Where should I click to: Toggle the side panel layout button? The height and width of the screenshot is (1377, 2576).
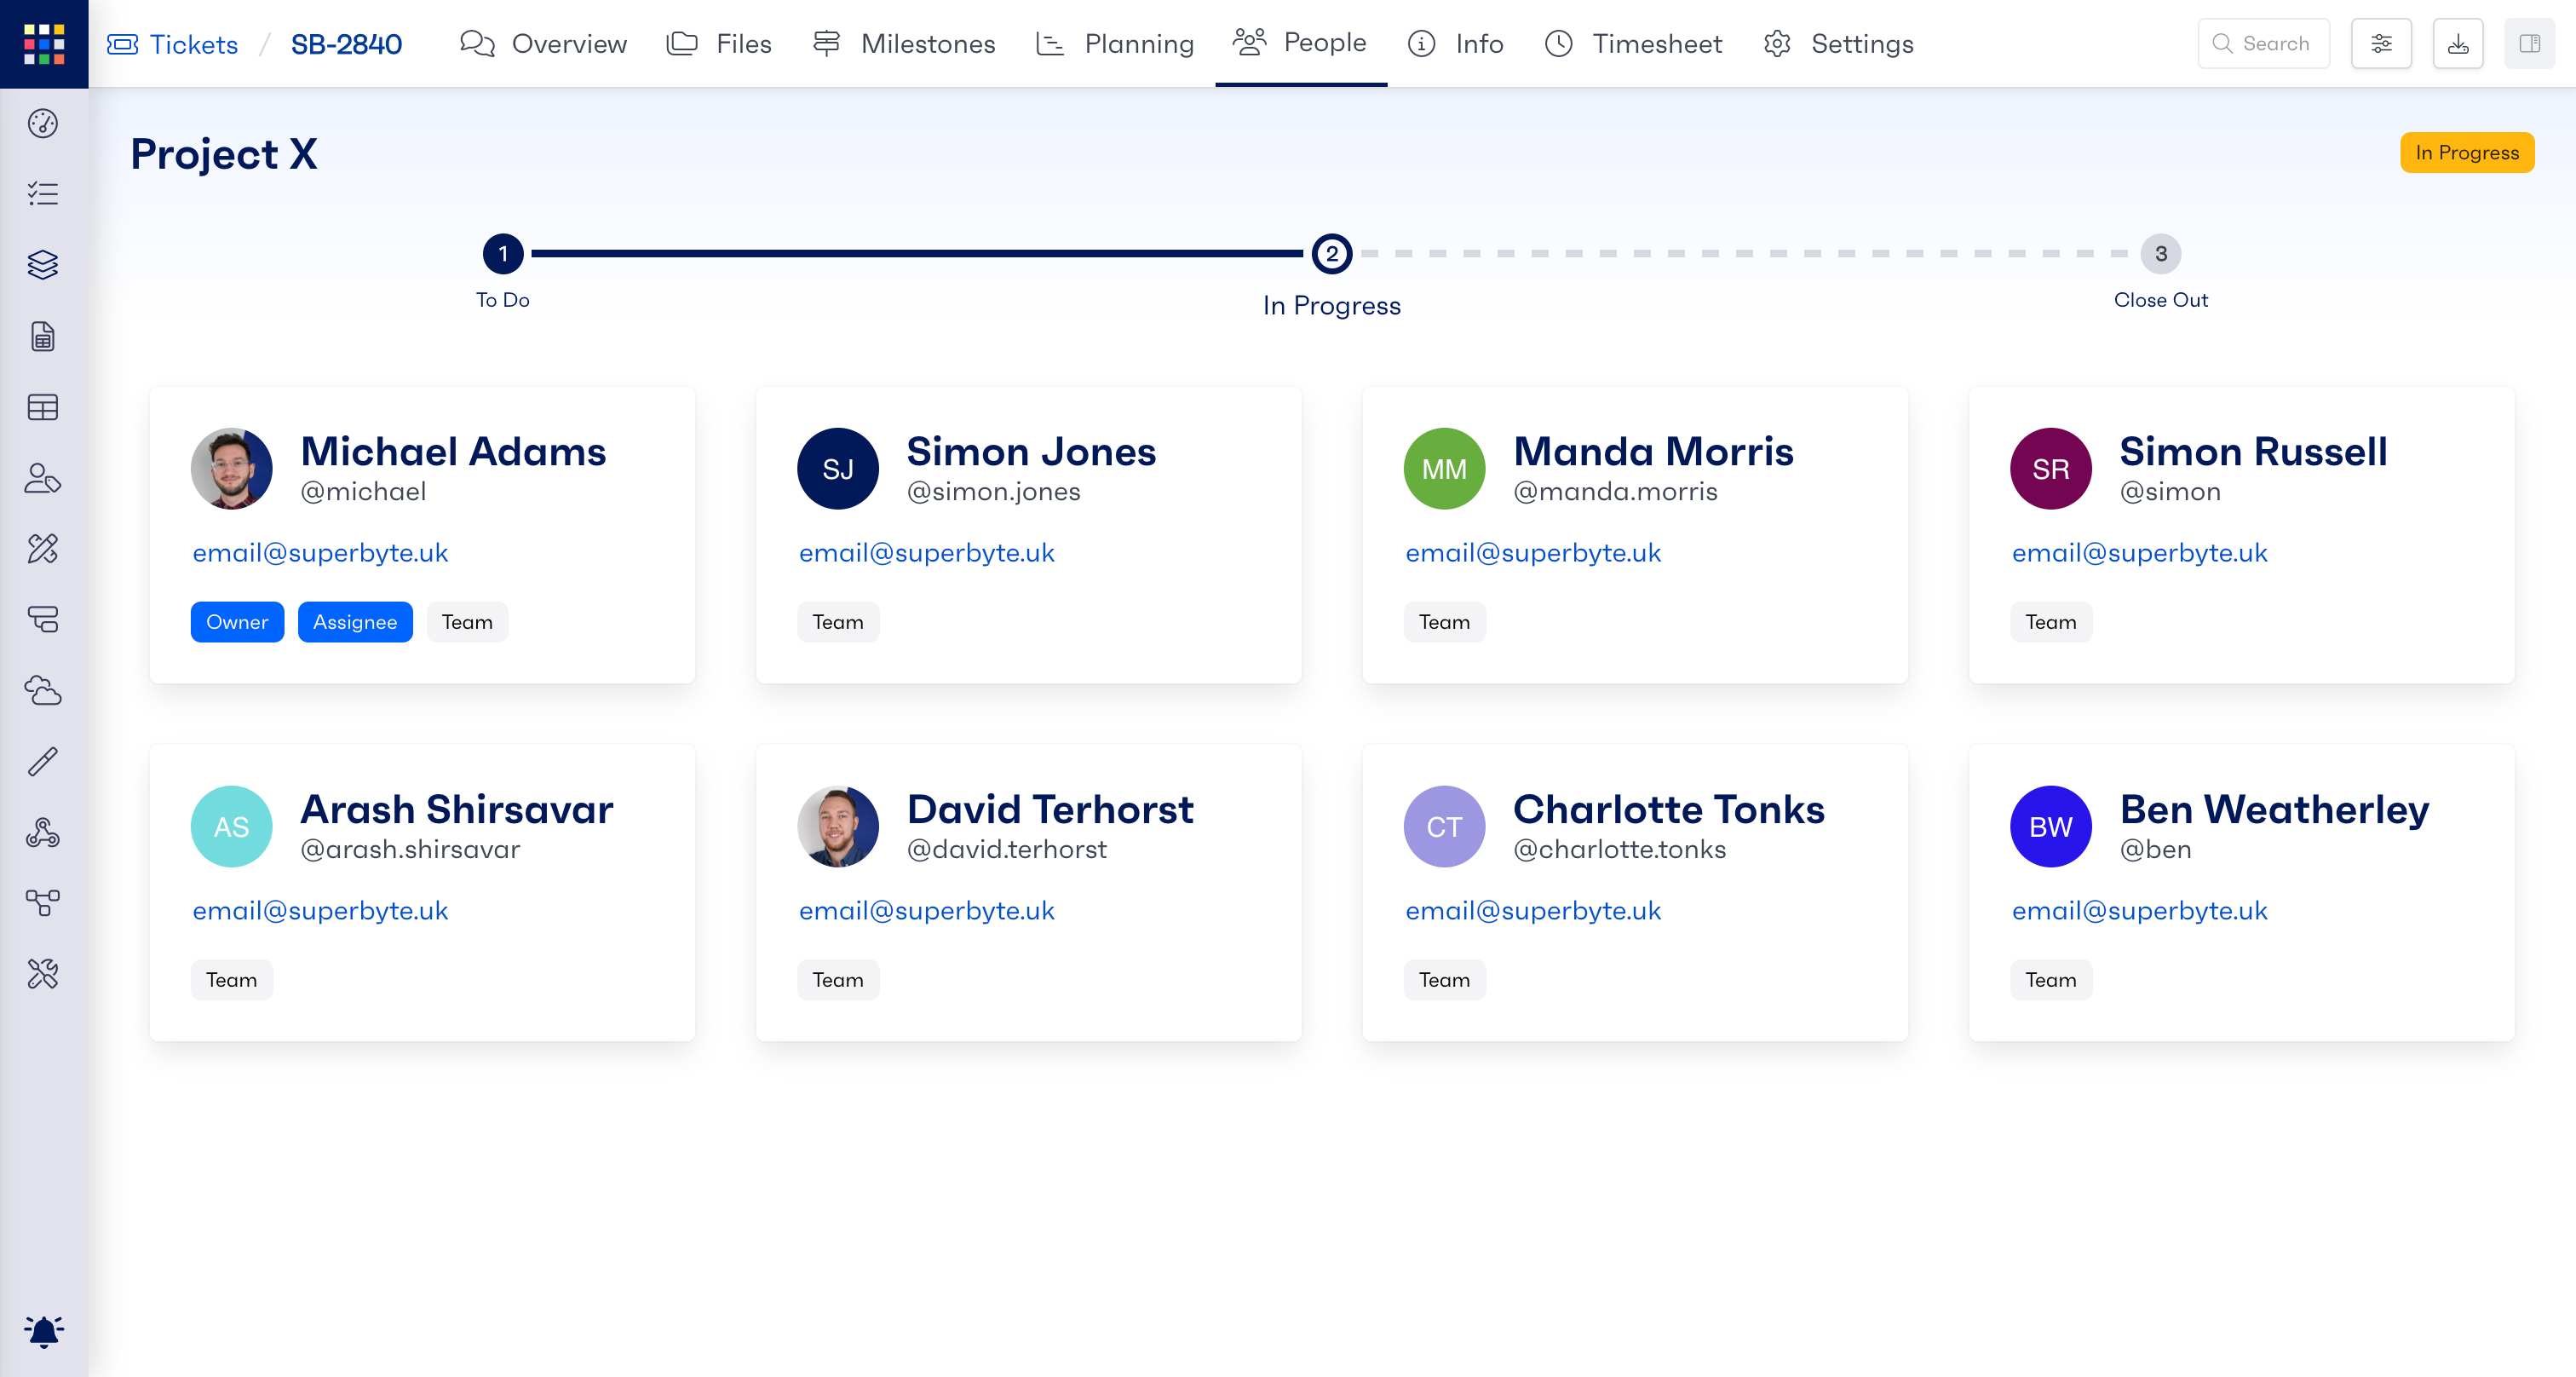click(x=2530, y=44)
